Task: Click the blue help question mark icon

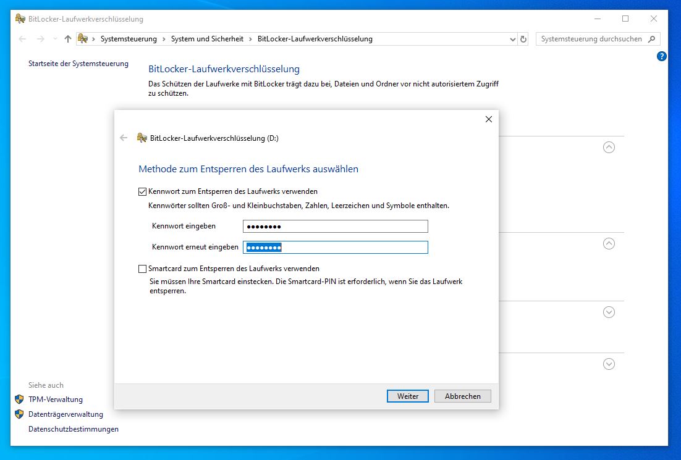Action: (x=661, y=56)
